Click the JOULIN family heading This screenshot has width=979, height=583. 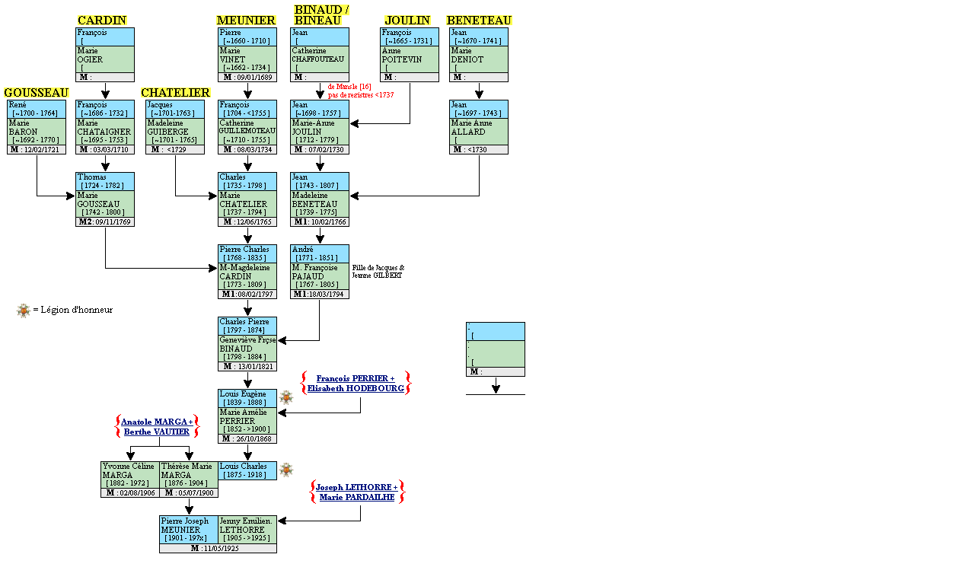(x=407, y=21)
